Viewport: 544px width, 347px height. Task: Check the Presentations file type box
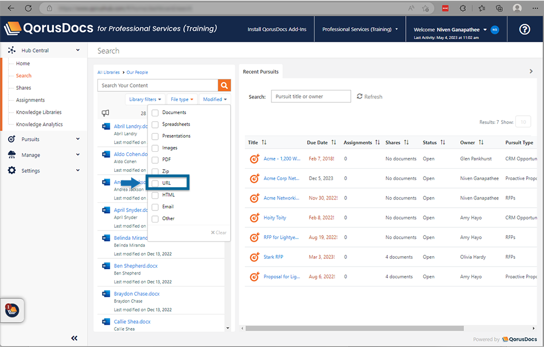[x=155, y=137]
